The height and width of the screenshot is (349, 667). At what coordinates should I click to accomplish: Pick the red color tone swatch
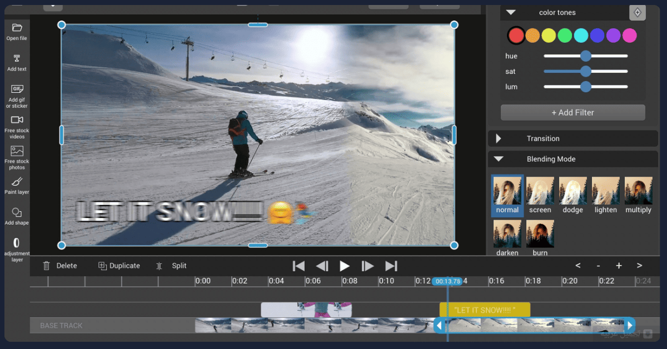pos(516,36)
